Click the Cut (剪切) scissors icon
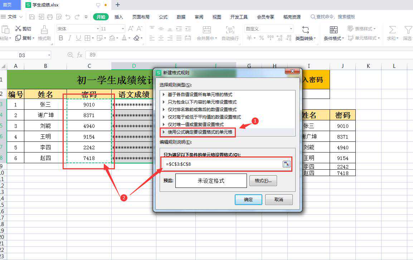This screenshot has width=413, height=260. [x=18, y=29]
